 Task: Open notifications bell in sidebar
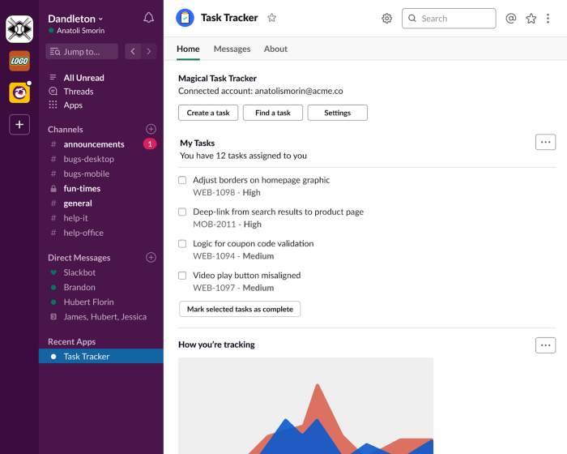(148, 17)
